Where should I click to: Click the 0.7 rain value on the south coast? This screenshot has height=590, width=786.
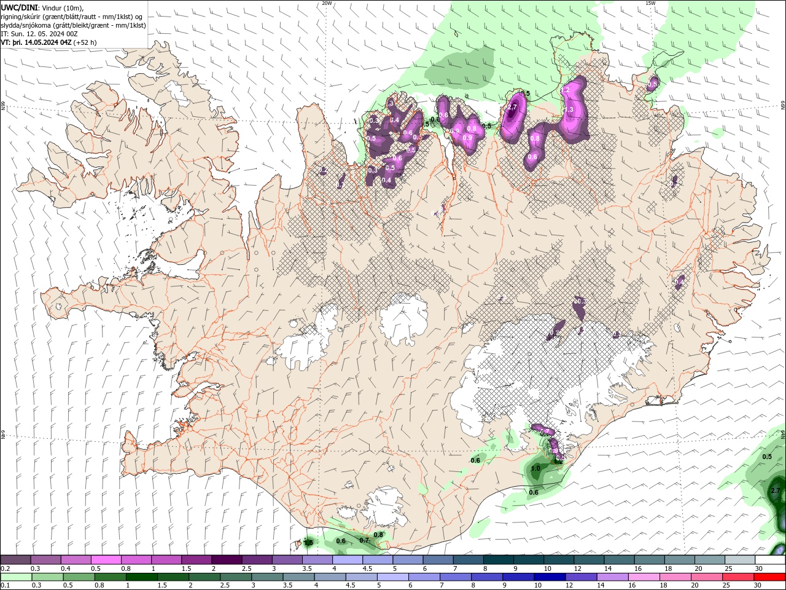[x=364, y=540]
